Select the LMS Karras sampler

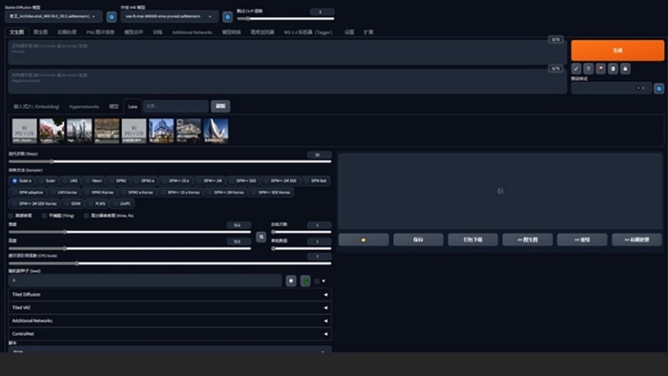pyautogui.click(x=63, y=193)
